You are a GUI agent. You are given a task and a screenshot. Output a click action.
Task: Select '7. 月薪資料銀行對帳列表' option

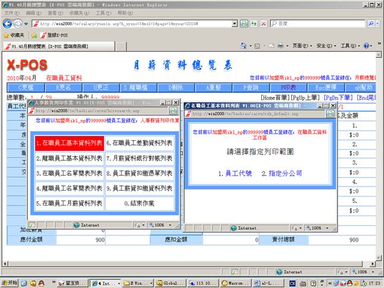tap(140, 159)
